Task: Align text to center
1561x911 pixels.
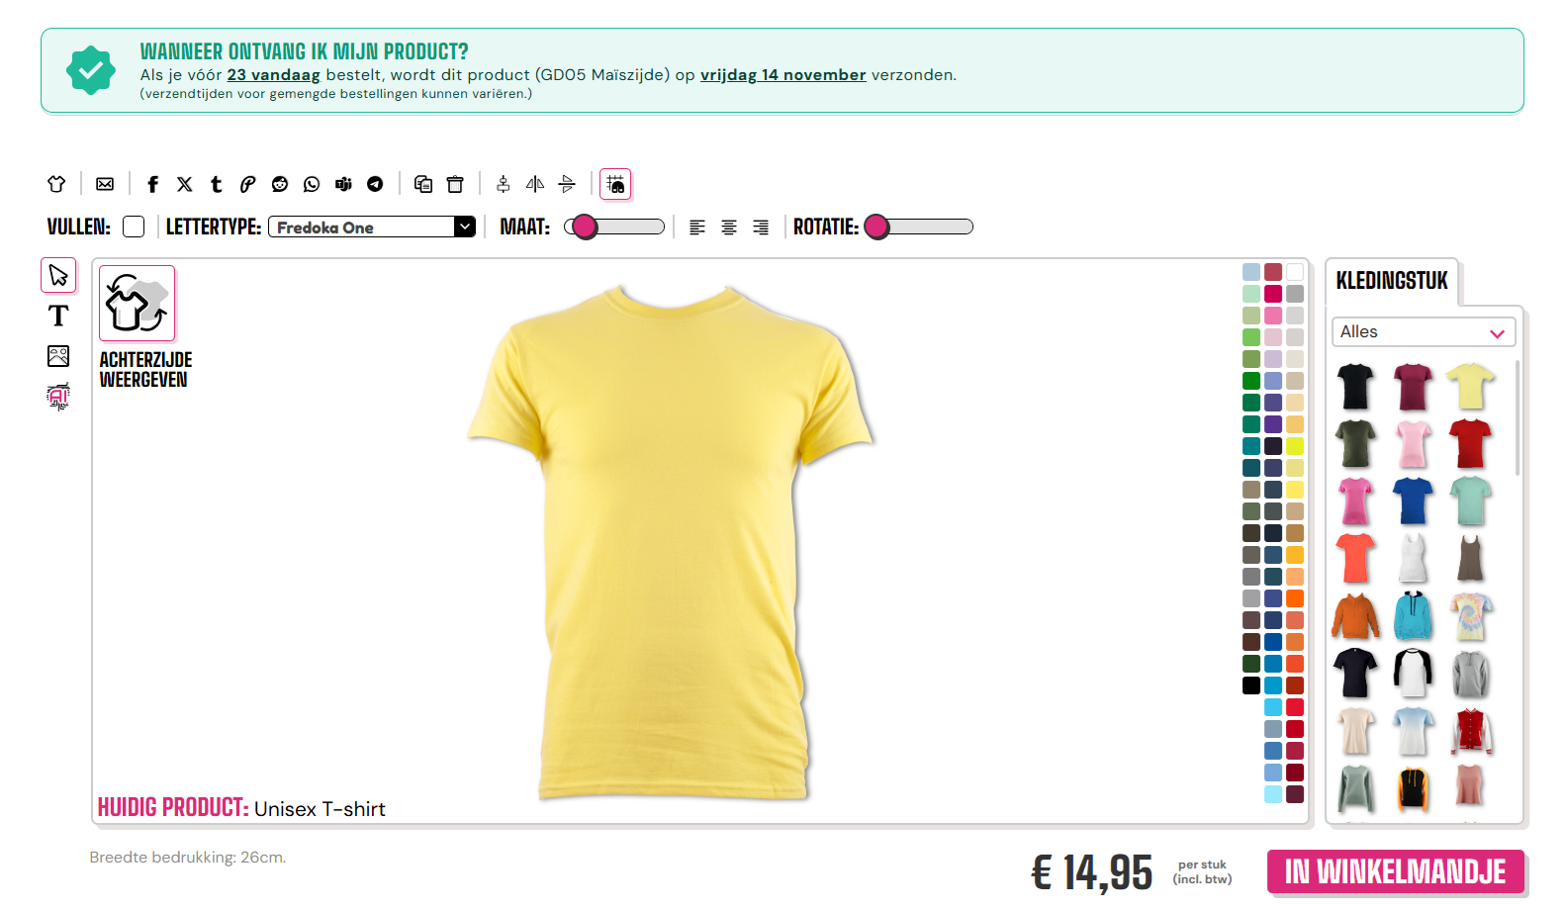Action: click(729, 228)
